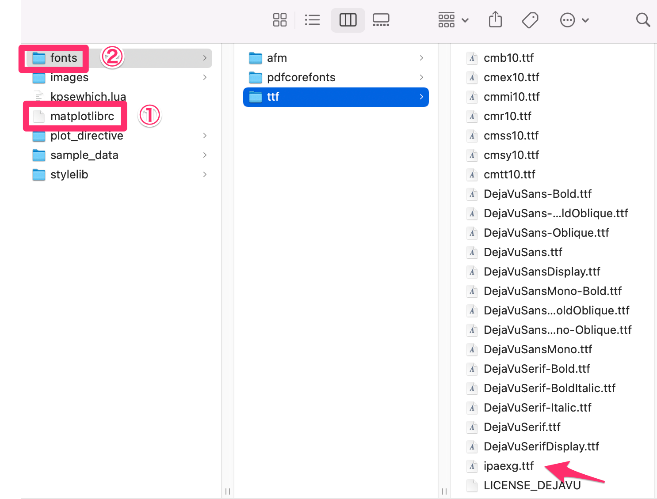Click the ttf folder icon
The height and width of the screenshot is (499, 657).
click(255, 97)
